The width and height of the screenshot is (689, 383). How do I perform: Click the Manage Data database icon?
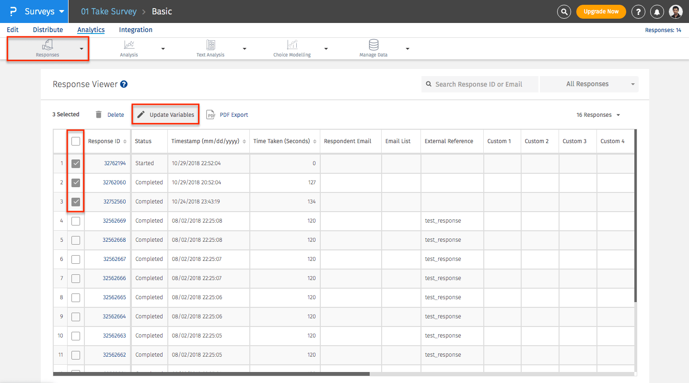[374, 45]
